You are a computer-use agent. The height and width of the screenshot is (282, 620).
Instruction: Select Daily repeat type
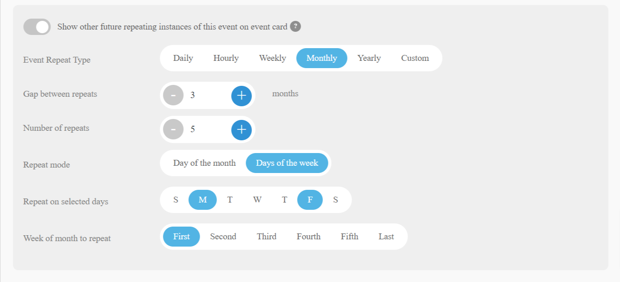pos(183,58)
